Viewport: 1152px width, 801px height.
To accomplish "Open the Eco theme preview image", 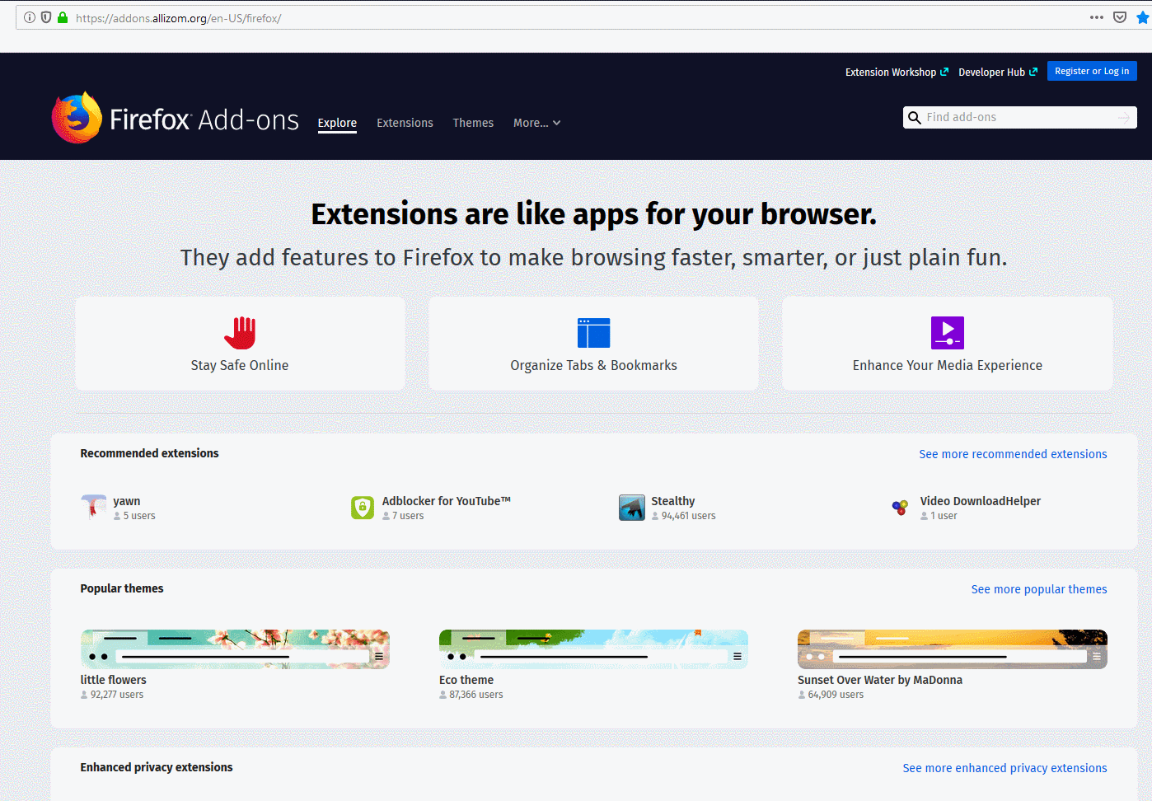I will (593, 649).
